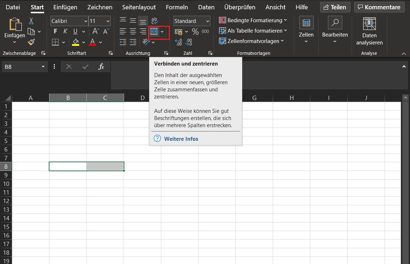Click the decrease indent icon
410x264 pixels.
123,42
